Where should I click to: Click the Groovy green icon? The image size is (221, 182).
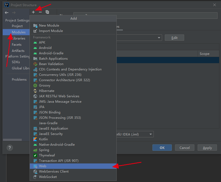click(35, 85)
